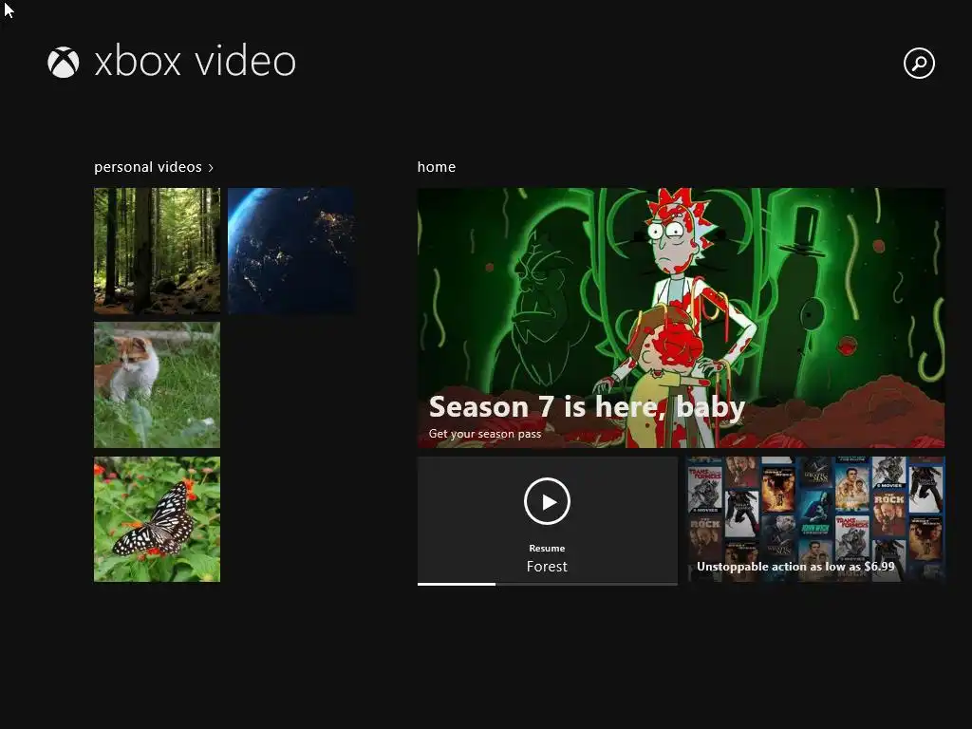Open the butterfly video thumbnail

tap(157, 519)
